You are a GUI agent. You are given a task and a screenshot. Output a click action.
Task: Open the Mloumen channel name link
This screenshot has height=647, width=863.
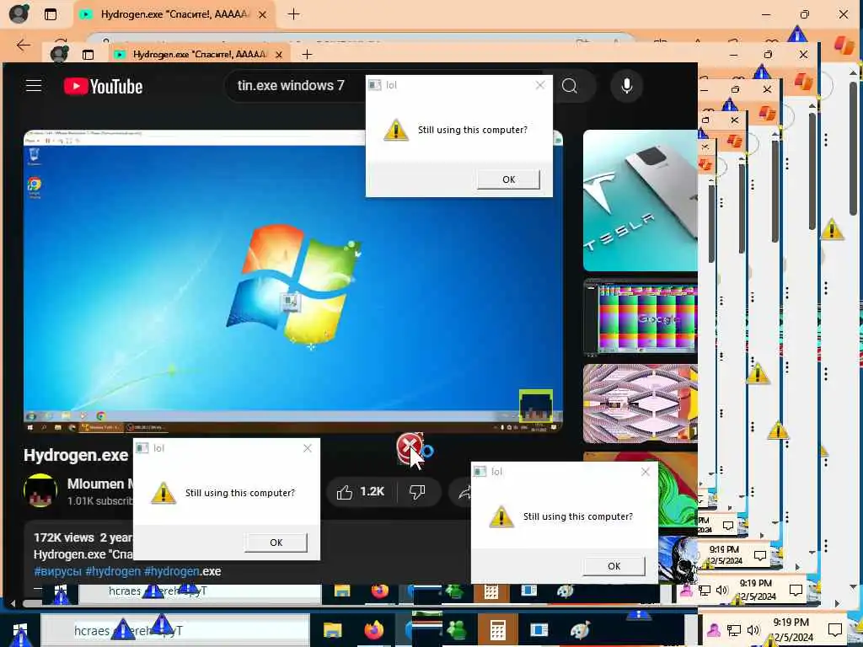[x=99, y=484]
